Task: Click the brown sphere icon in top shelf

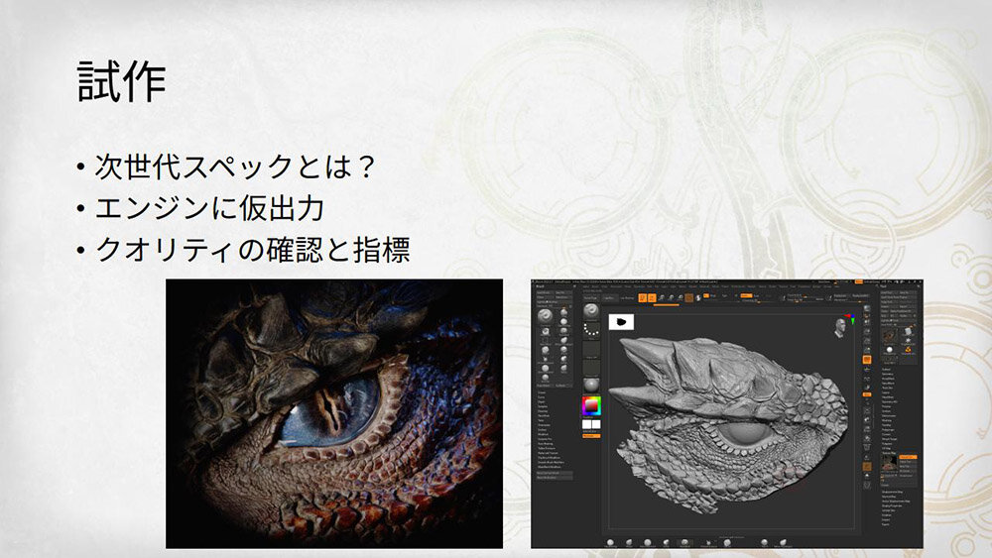Action: tap(689, 297)
